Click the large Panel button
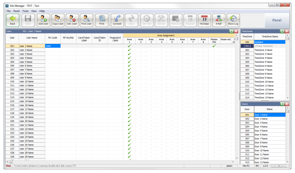Image resolution: width=295 pixels, height=173 pixels. click(277, 20)
